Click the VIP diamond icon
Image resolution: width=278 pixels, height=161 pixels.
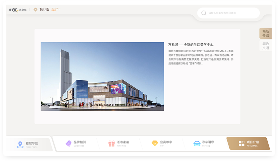coord(155,143)
